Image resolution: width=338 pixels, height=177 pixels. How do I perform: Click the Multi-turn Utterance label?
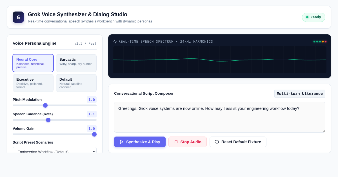pos(300,94)
